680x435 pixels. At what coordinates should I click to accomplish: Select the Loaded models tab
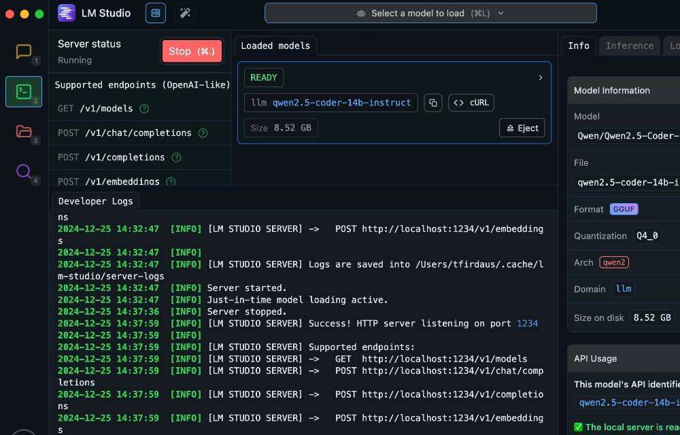click(275, 46)
